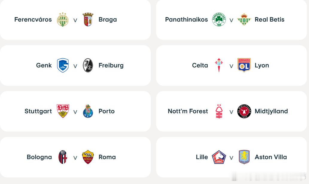Select the Stuttgart team name text
This screenshot has height=184, width=309.
pyautogui.click(x=38, y=111)
